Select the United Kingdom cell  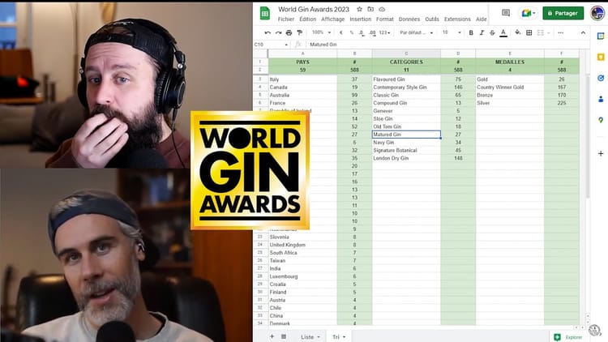[x=303, y=245]
